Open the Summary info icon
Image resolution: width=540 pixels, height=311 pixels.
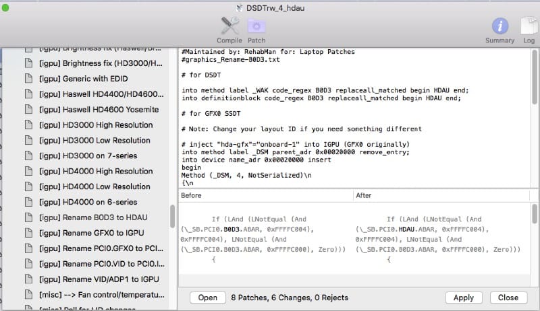point(500,27)
